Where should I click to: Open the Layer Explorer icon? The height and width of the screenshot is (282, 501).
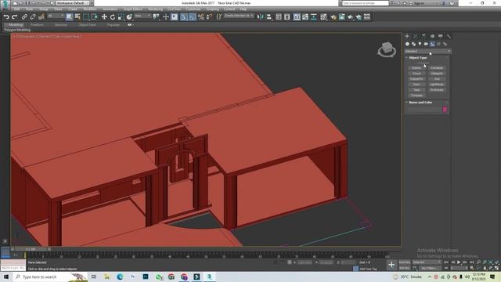point(287,17)
